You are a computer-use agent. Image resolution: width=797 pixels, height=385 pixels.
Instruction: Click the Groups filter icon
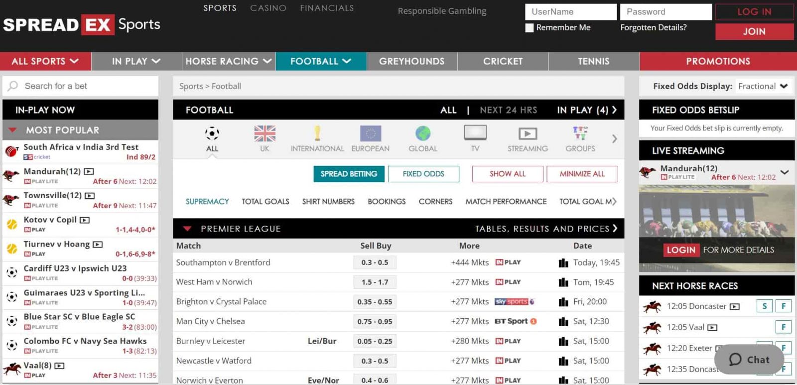point(580,133)
